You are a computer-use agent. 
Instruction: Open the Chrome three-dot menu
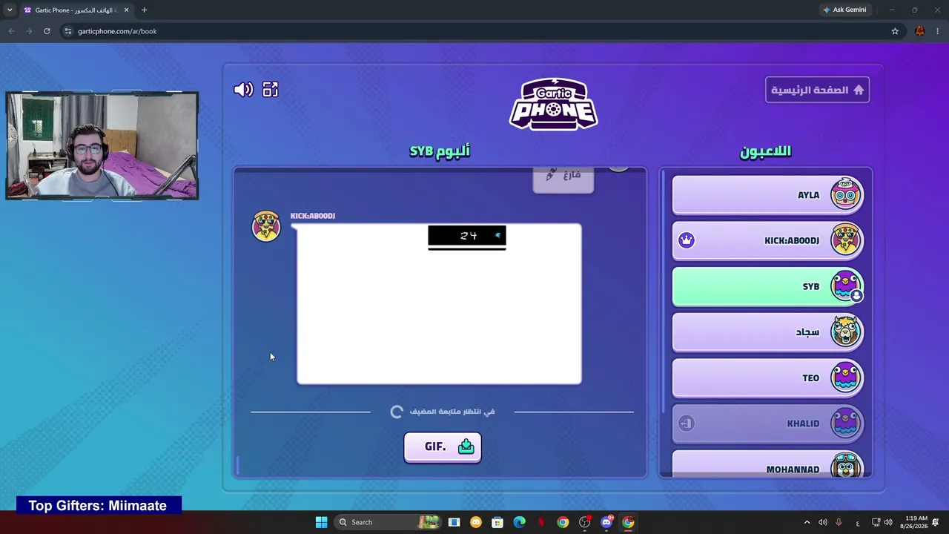pos(938,31)
